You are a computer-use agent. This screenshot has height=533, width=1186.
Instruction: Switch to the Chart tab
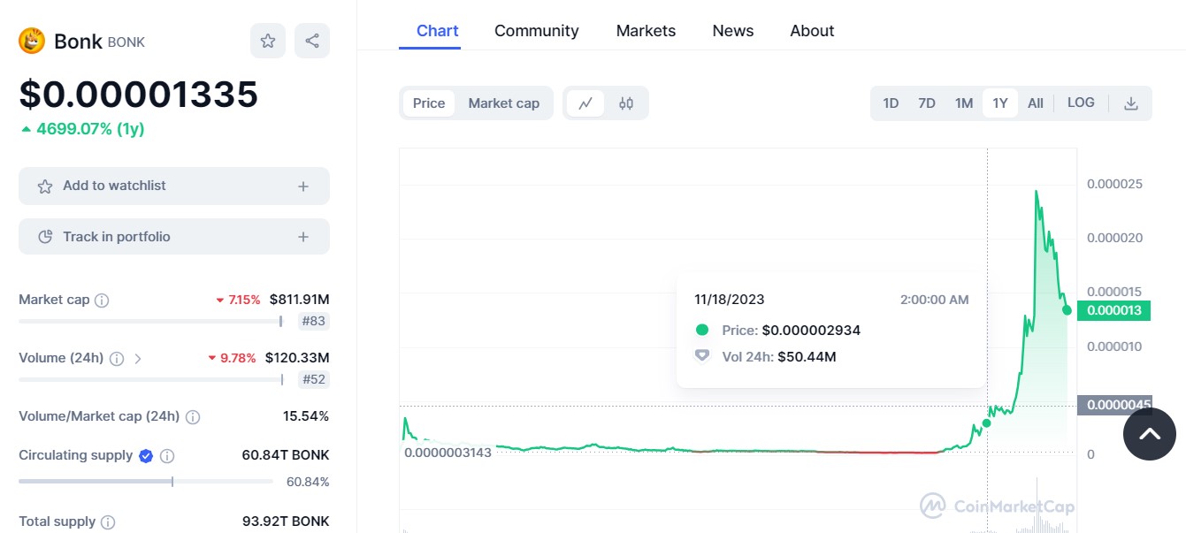coord(438,31)
